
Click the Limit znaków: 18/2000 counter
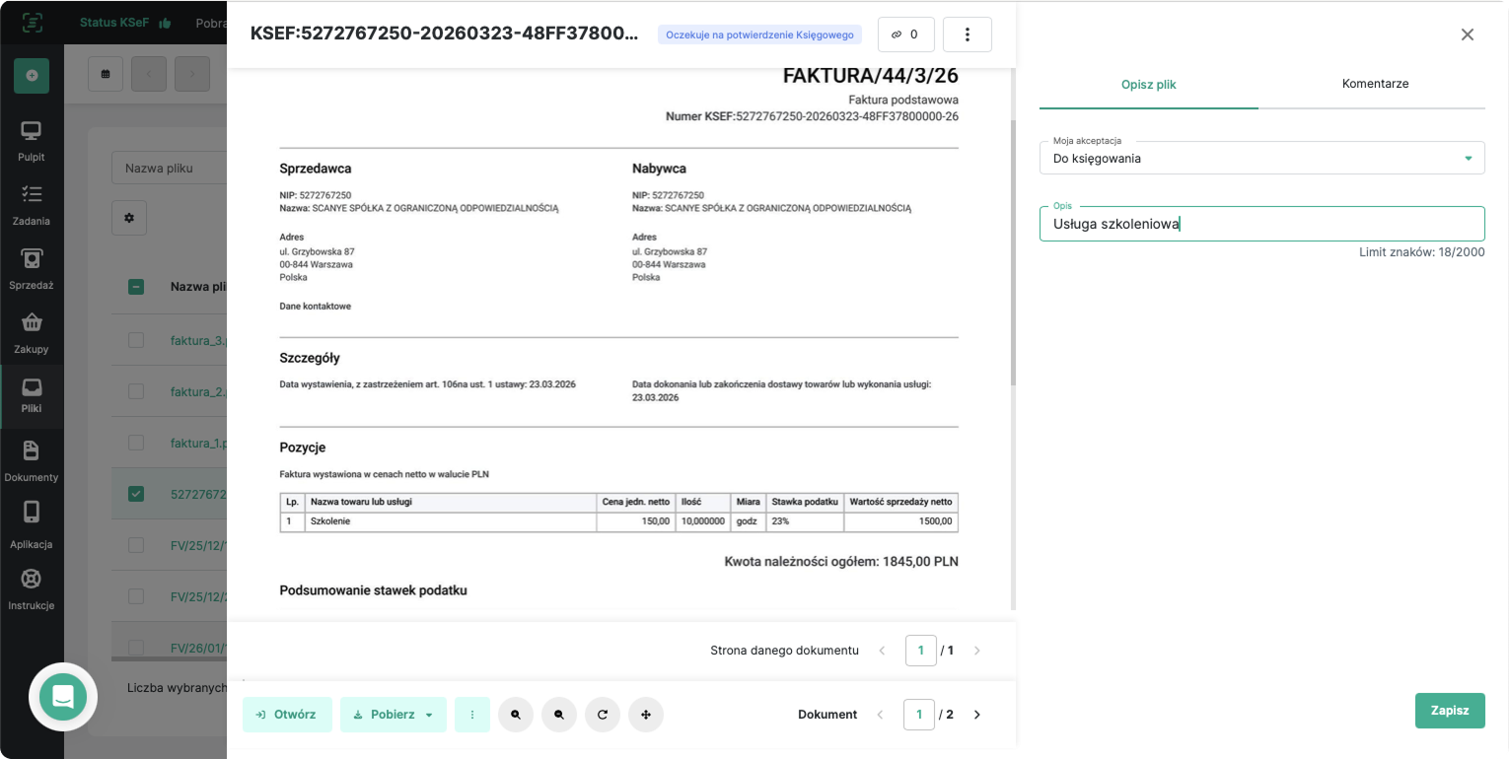click(x=1422, y=252)
